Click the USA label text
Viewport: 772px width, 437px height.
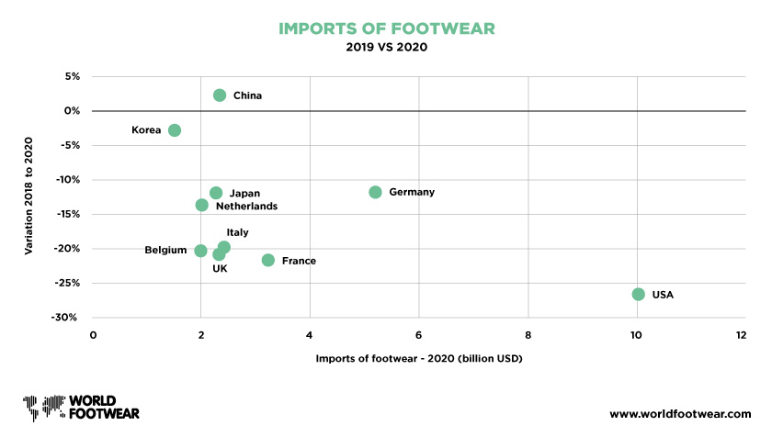pos(663,295)
